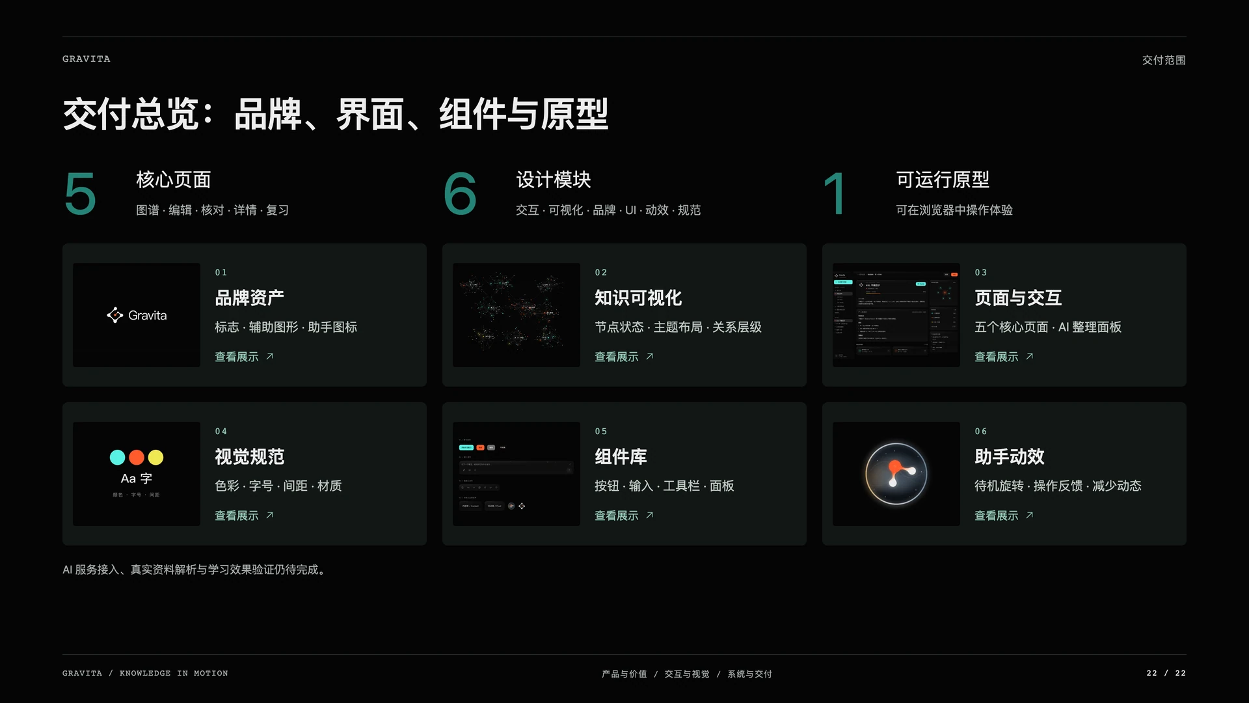Click the 交互与视觉 footer section

click(x=686, y=674)
